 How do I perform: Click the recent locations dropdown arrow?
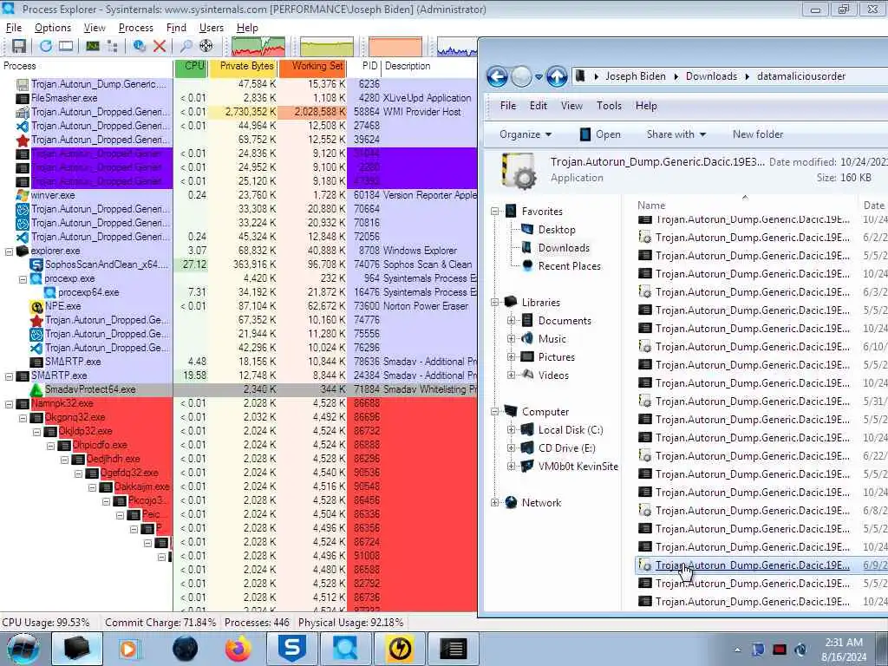(539, 76)
